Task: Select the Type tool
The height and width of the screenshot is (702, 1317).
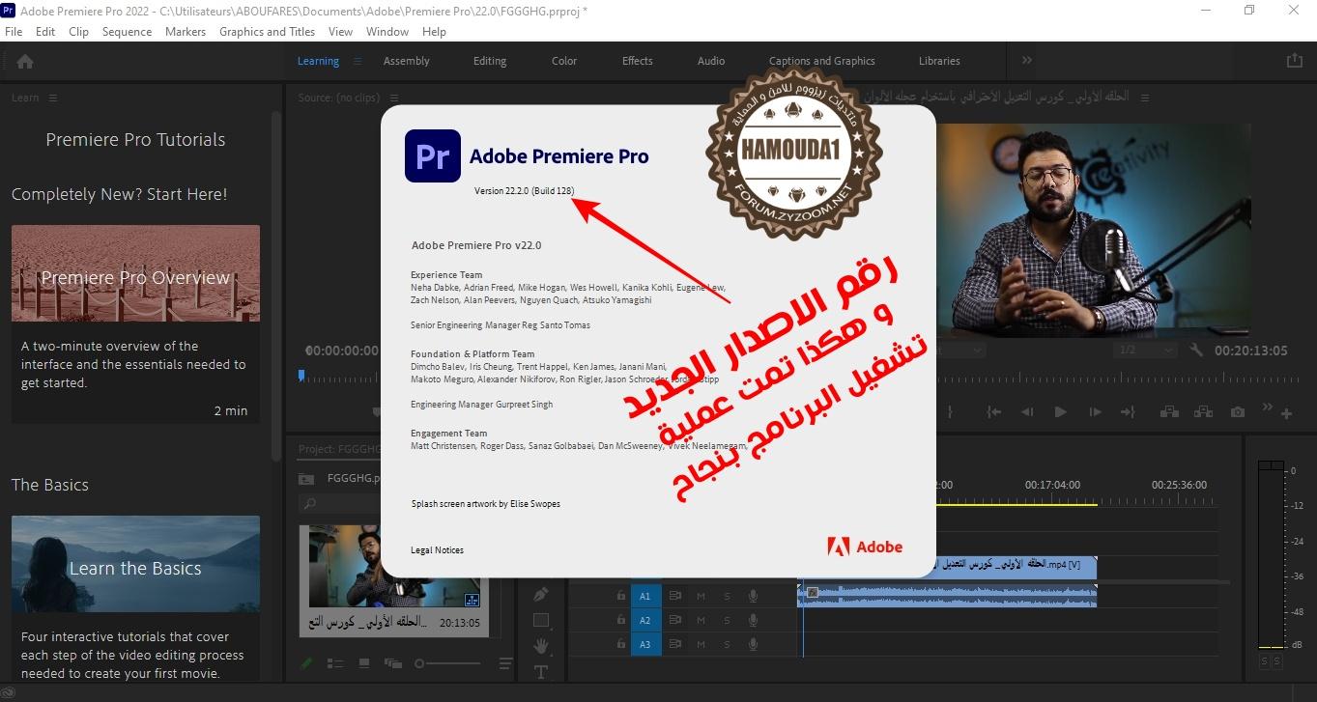Action: click(x=541, y=671)
